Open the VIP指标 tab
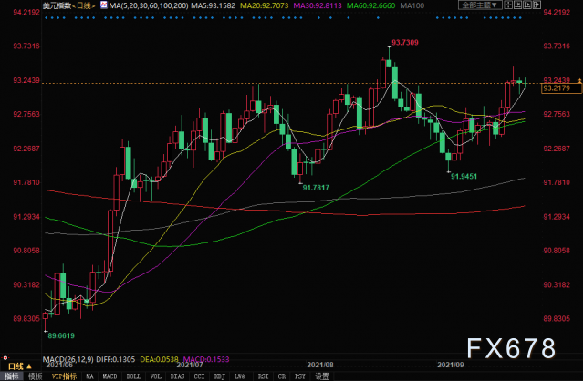This screenshot has width=584, height=381. click(x=64, y=376)
